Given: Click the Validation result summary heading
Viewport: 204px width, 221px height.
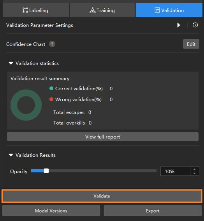Looking at the screenshot, I should (40, 79).
